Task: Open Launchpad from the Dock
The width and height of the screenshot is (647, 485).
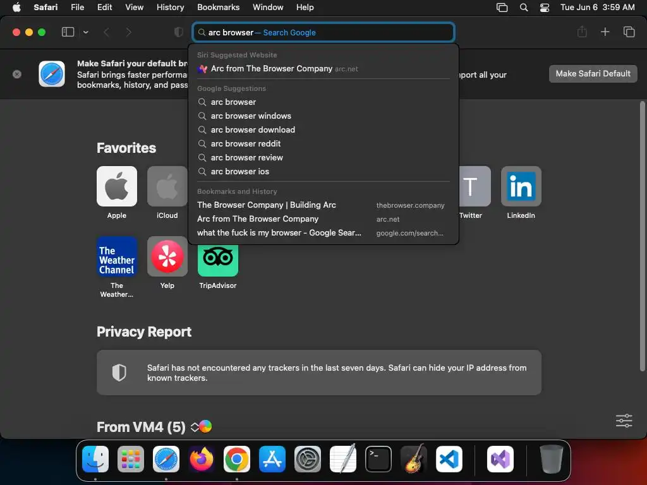Action: [131, 459]
